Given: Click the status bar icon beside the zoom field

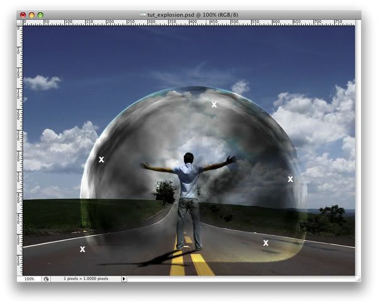Looking at the screenshot, I should click(x=46, y=279).
